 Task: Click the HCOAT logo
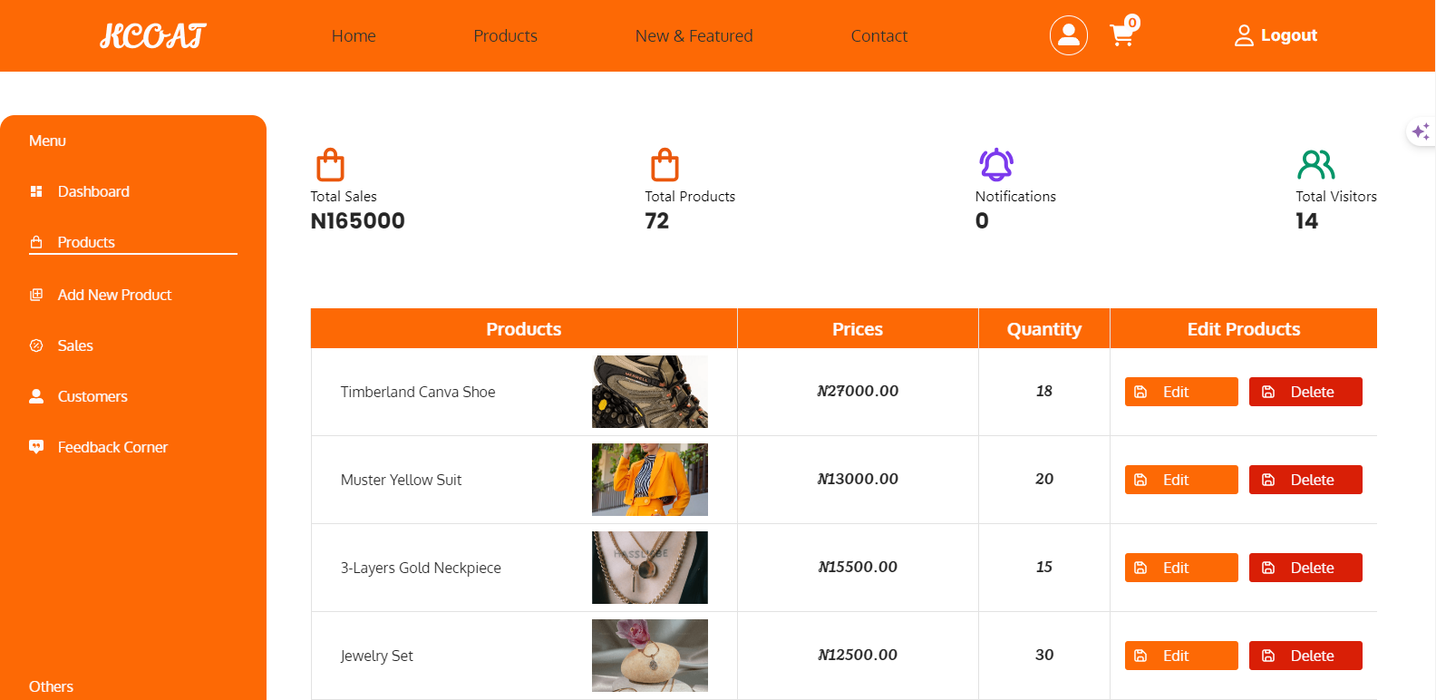click(x=151, y=35)
